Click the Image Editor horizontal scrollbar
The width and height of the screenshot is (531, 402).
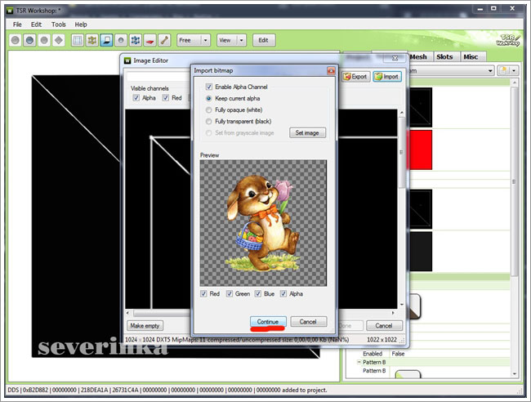[x=260, y=313]
